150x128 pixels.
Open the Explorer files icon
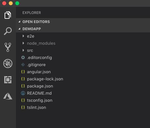(x=8, y=15)
